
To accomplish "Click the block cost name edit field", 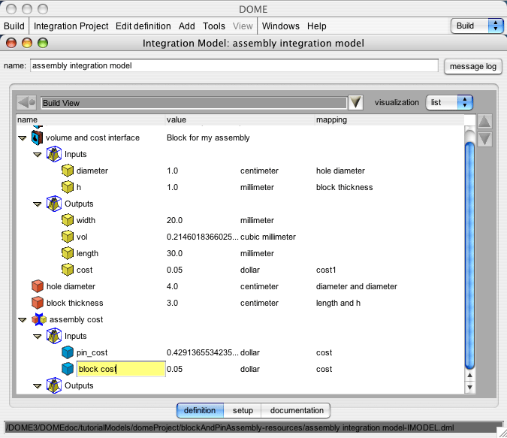I will (121, 369).
